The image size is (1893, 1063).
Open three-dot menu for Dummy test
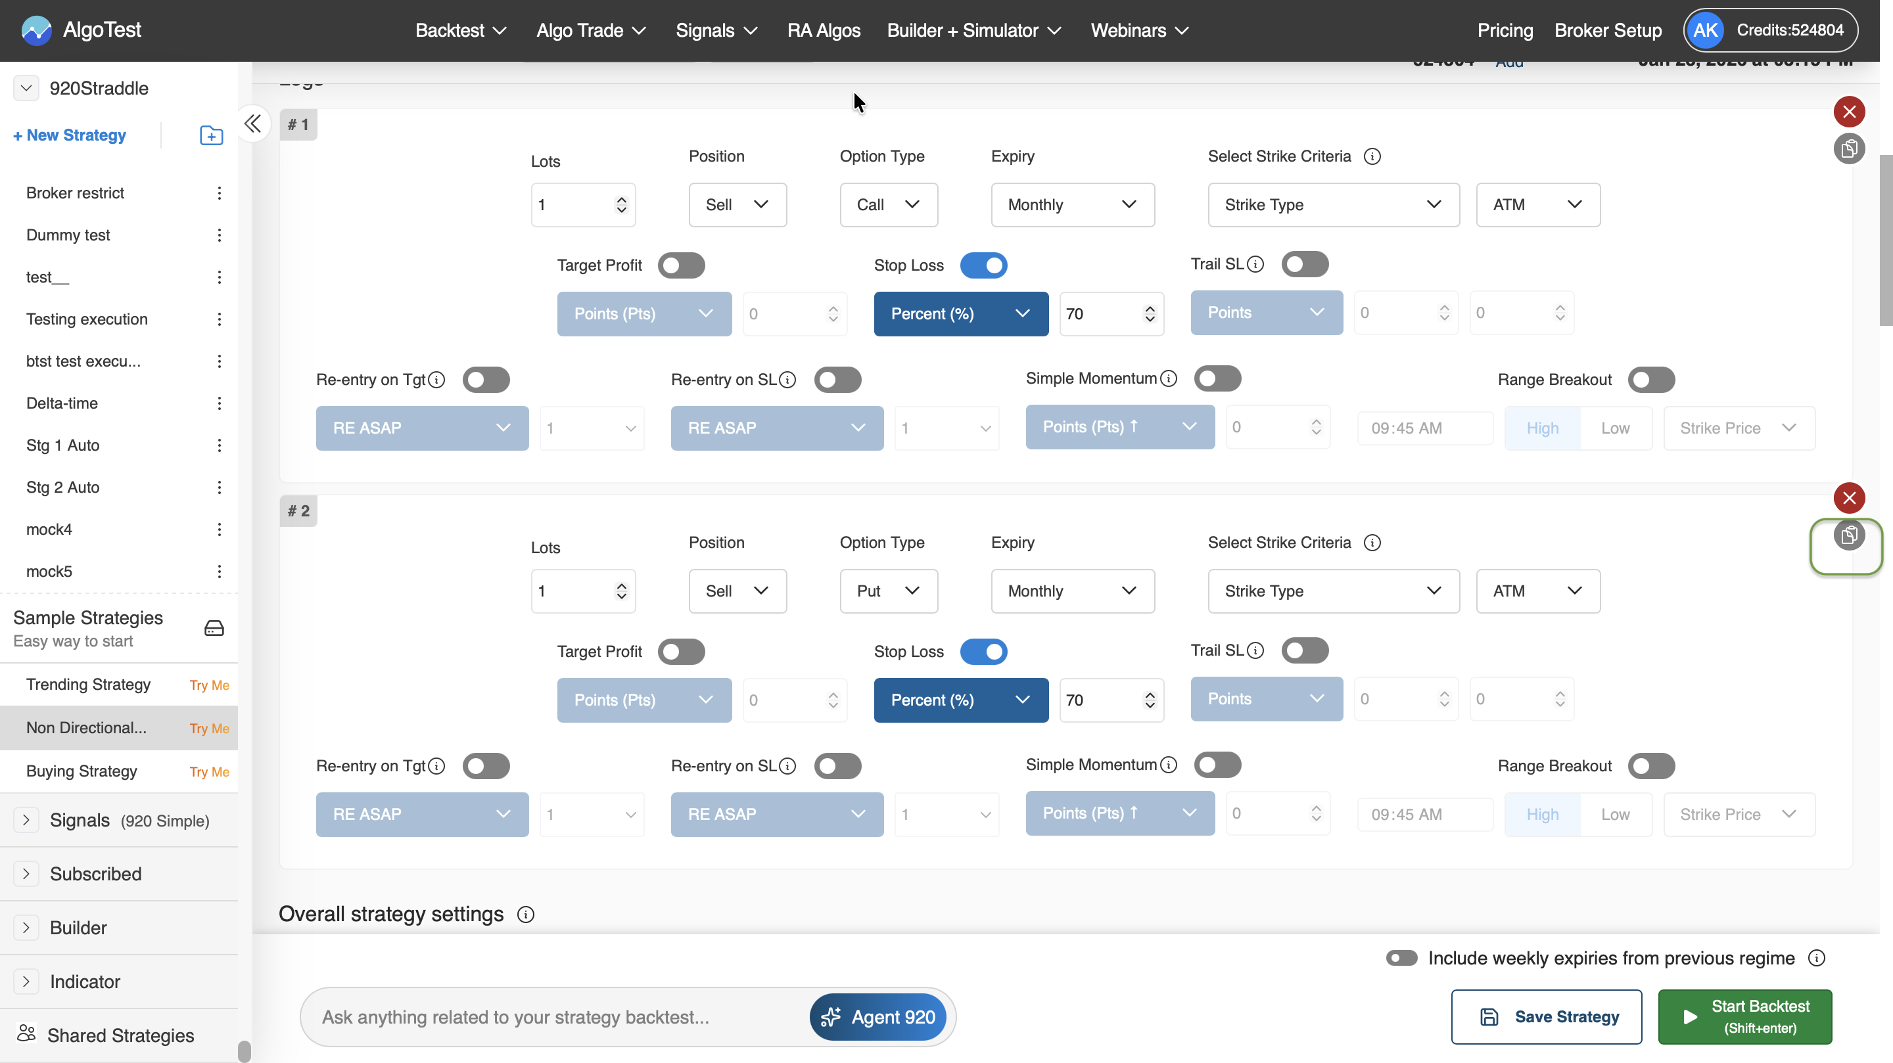pyautogui.click(x=219, y=235)
